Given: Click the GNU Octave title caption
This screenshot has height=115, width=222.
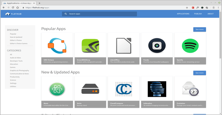Looking at the screenshot, I should point(49,60).
